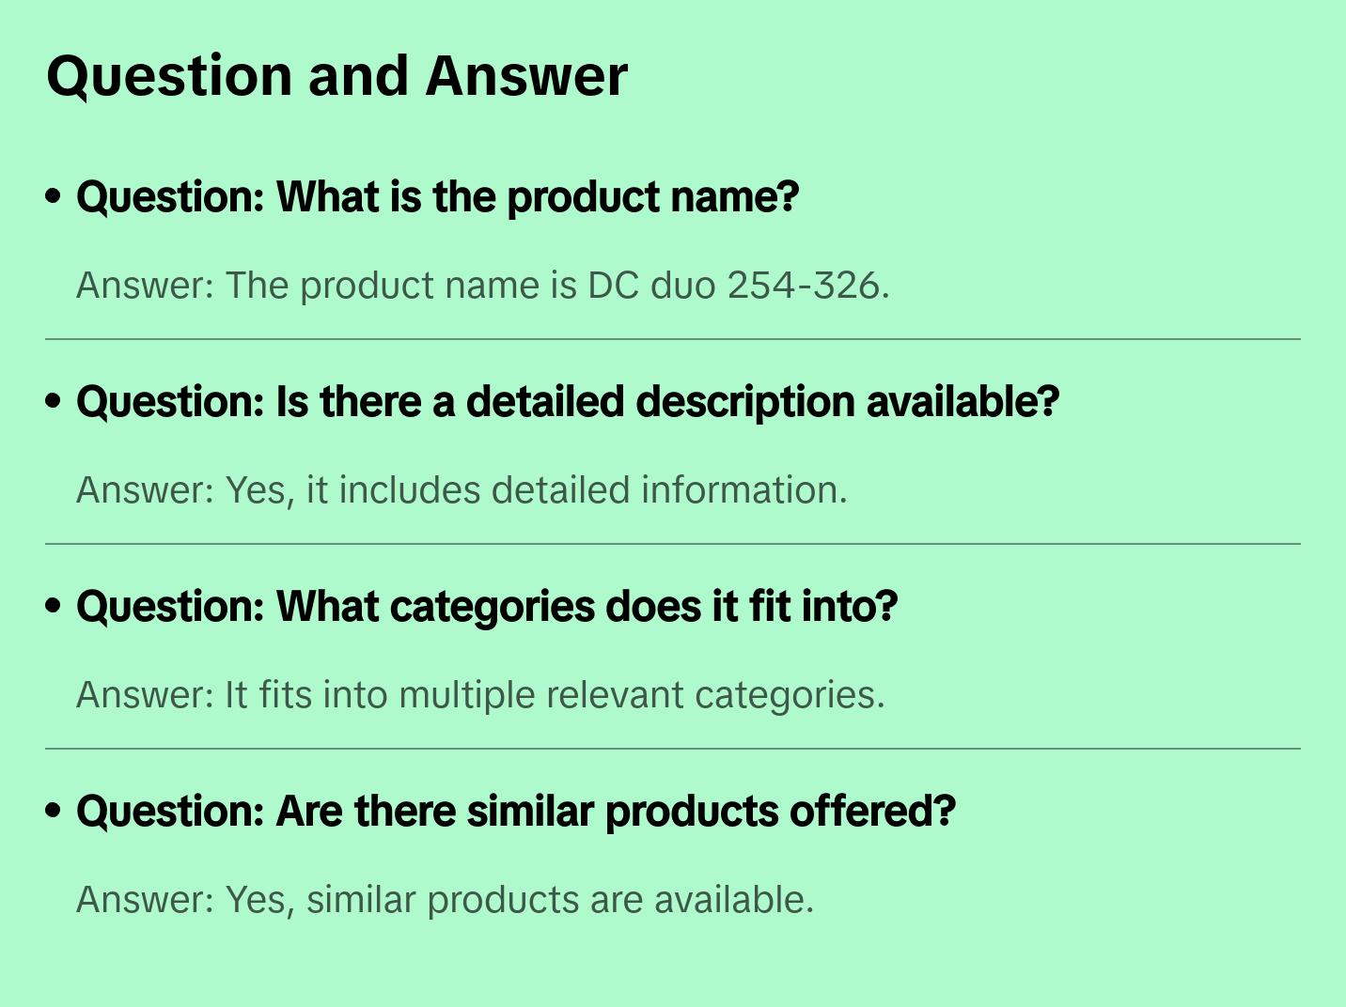Click the text "multiple relevant categories"
Screen dimensions: 1346x1007
[x=641, y=695]
